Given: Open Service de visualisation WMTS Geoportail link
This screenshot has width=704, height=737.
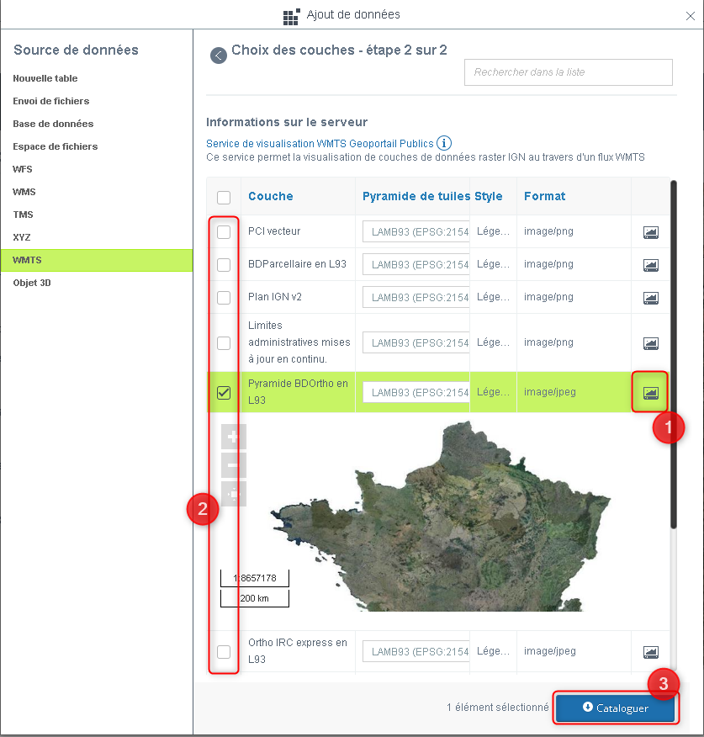Looking at the screenshot, I should click(x=320, y=144).
